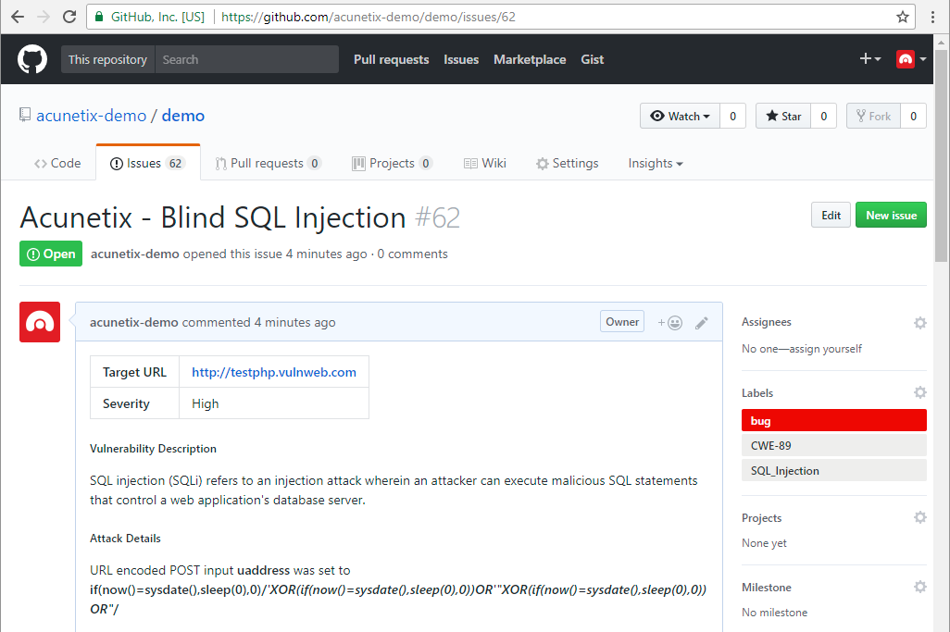
Task: Focus the repository search field
Action: coord(246,59)
